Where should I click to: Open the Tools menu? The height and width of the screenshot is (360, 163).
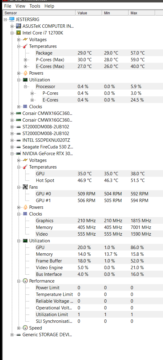click(35, 6)
